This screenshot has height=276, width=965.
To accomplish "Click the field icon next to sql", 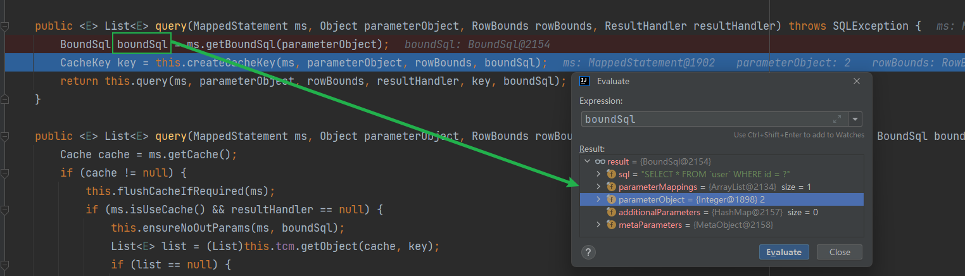I will click(x=611, y=174).
